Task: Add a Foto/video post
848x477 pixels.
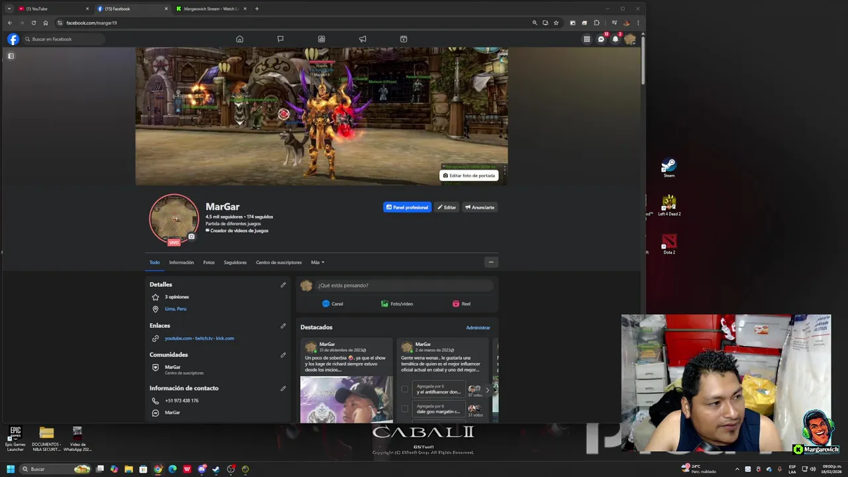Action: point(397,304)
